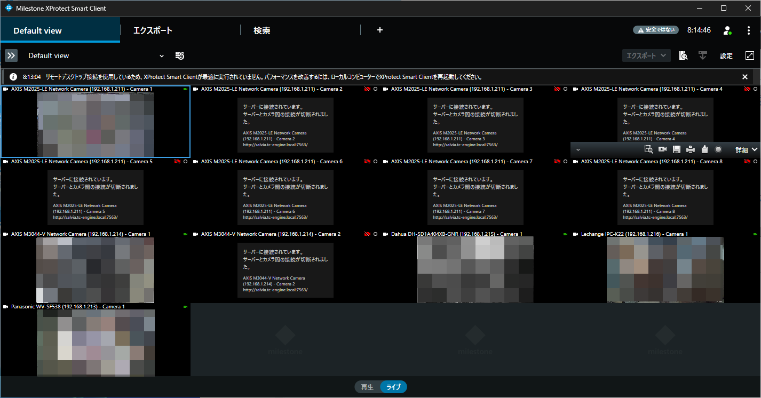Click red connection-lost indicator on AXIS M3044-V Camera 2
Screen dimensions: 761x398
point(367,234)
